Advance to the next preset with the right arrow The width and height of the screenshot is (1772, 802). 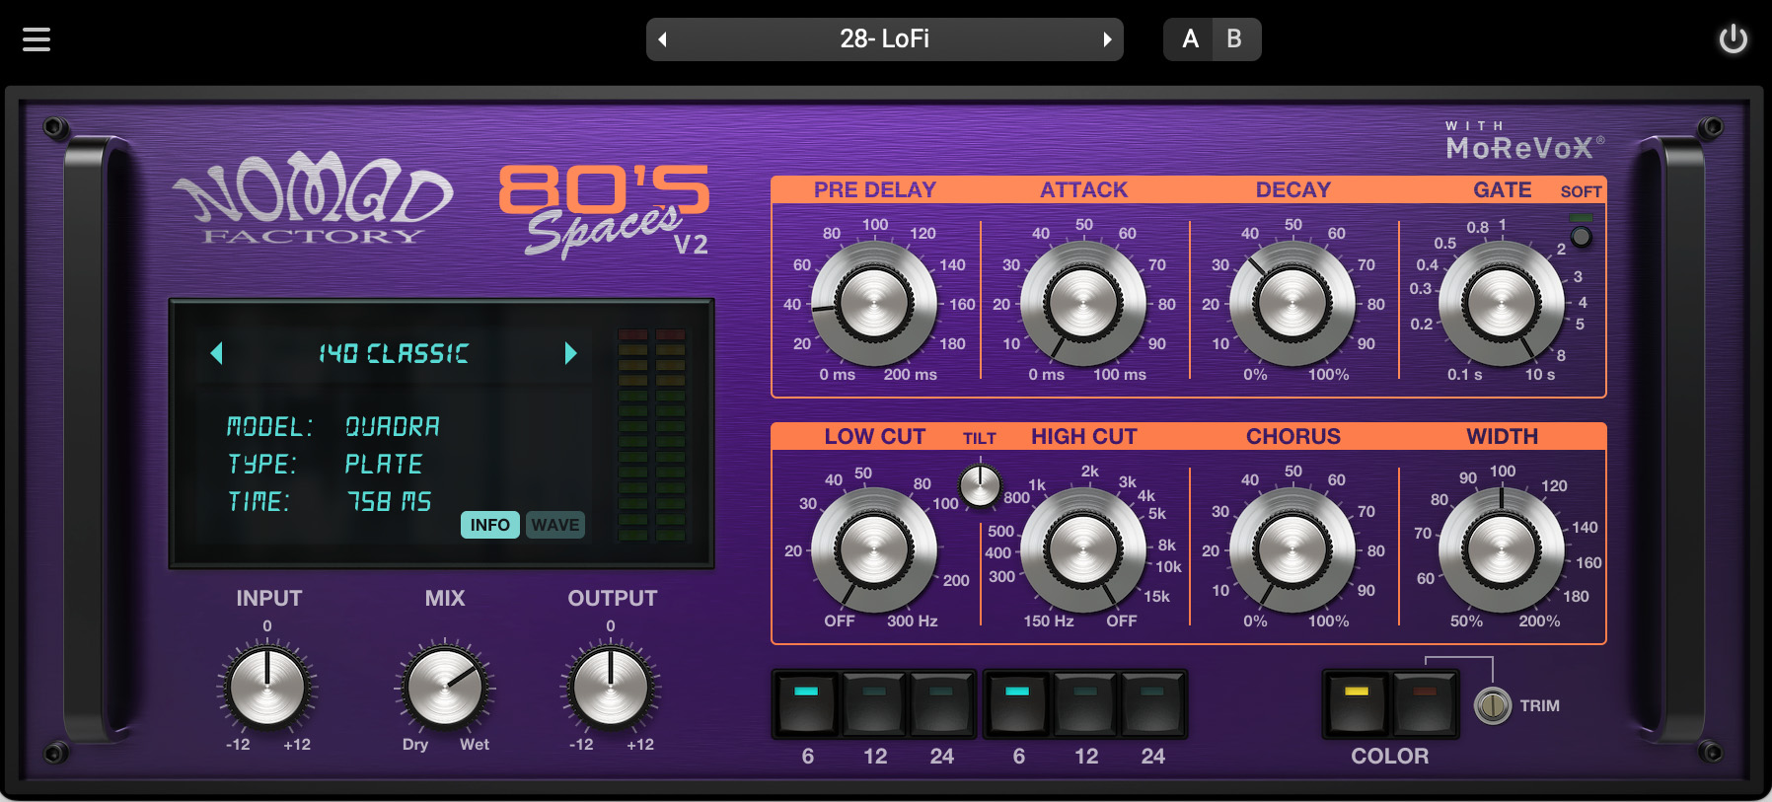[x=1107, y=39]
